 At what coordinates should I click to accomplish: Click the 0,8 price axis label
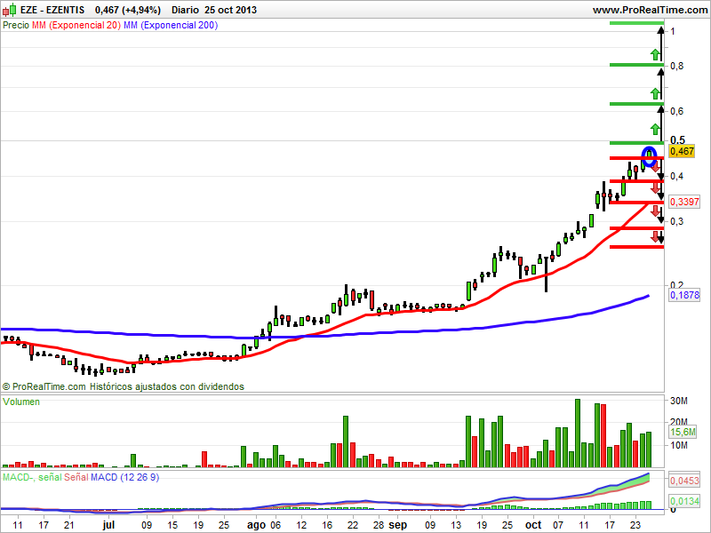tap(676, 66)
